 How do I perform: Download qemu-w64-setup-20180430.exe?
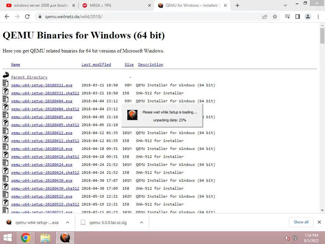pos(42,180)
